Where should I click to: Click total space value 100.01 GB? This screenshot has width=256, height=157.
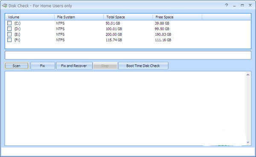114,29
